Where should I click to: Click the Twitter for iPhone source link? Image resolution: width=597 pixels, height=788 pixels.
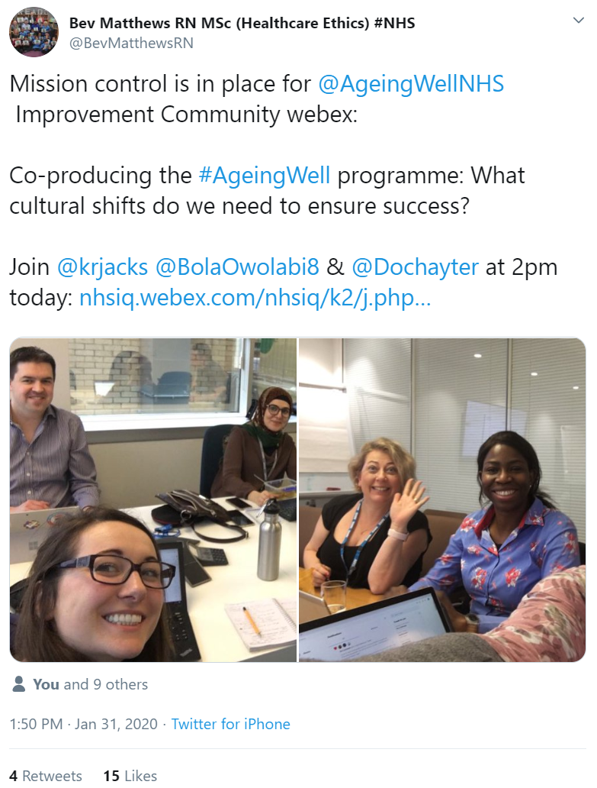point(231,724)
